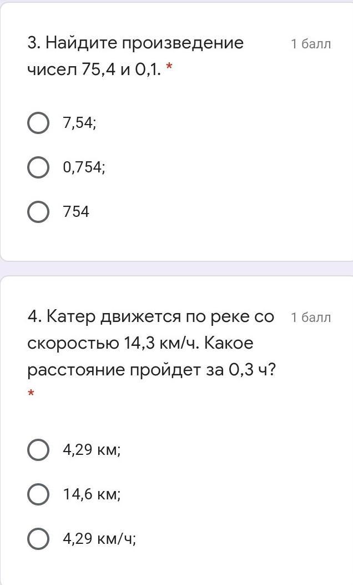Select the radio button for 7,54
This screenshot has height=585, width=353.
38,123
